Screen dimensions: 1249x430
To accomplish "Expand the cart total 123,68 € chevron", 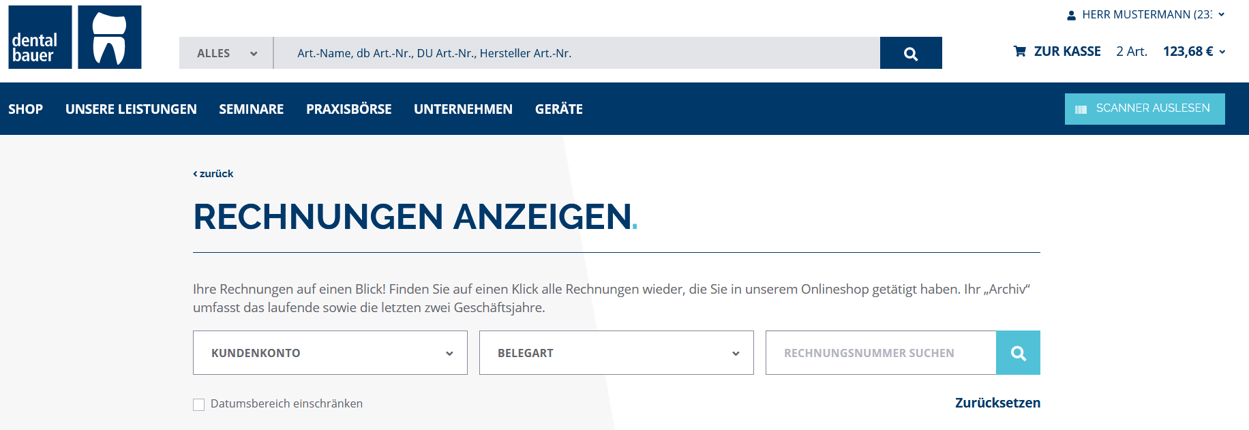I will click(x=1222, y=52).
